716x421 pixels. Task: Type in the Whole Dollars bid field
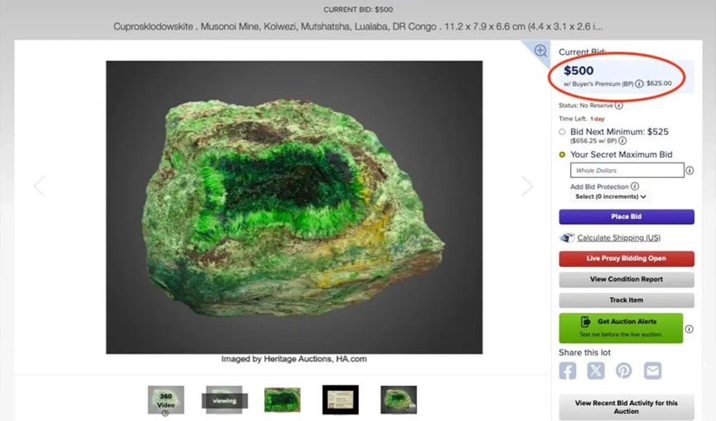coord(626,170)
